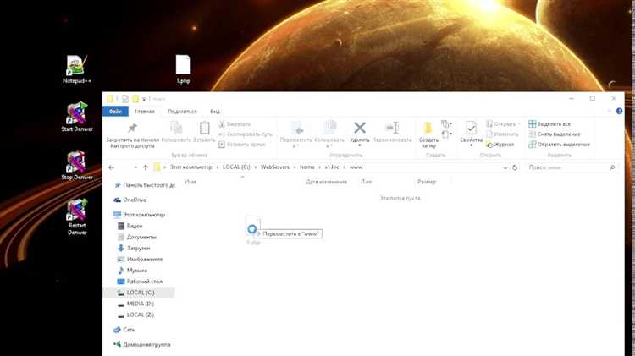Click Move to (Переместить в) icon
635x356 pixels.
(296, 134)
